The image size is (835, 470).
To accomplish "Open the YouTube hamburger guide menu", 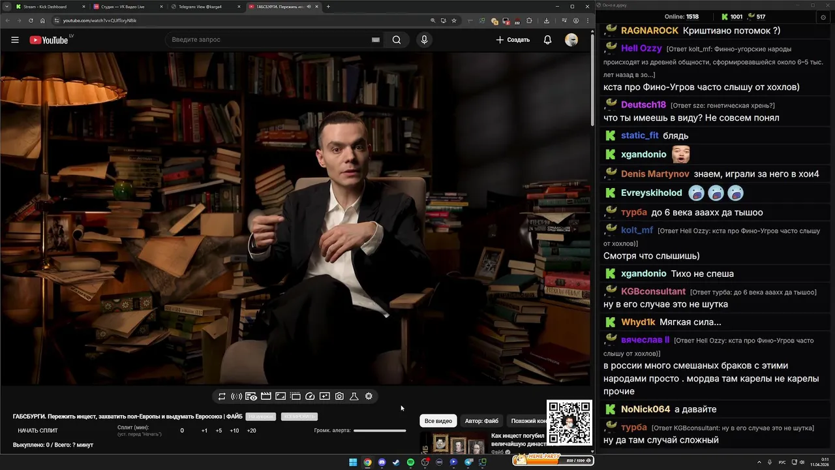I will click(x=15, y=40).
